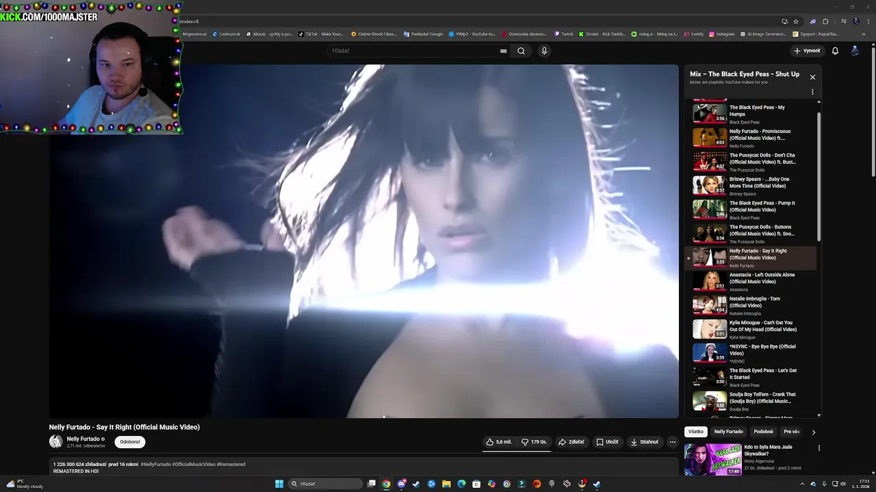Viewport: 876px width, 492px height.
Task: Open the browser extensions puzzle icon
Action: coord(825,21)
